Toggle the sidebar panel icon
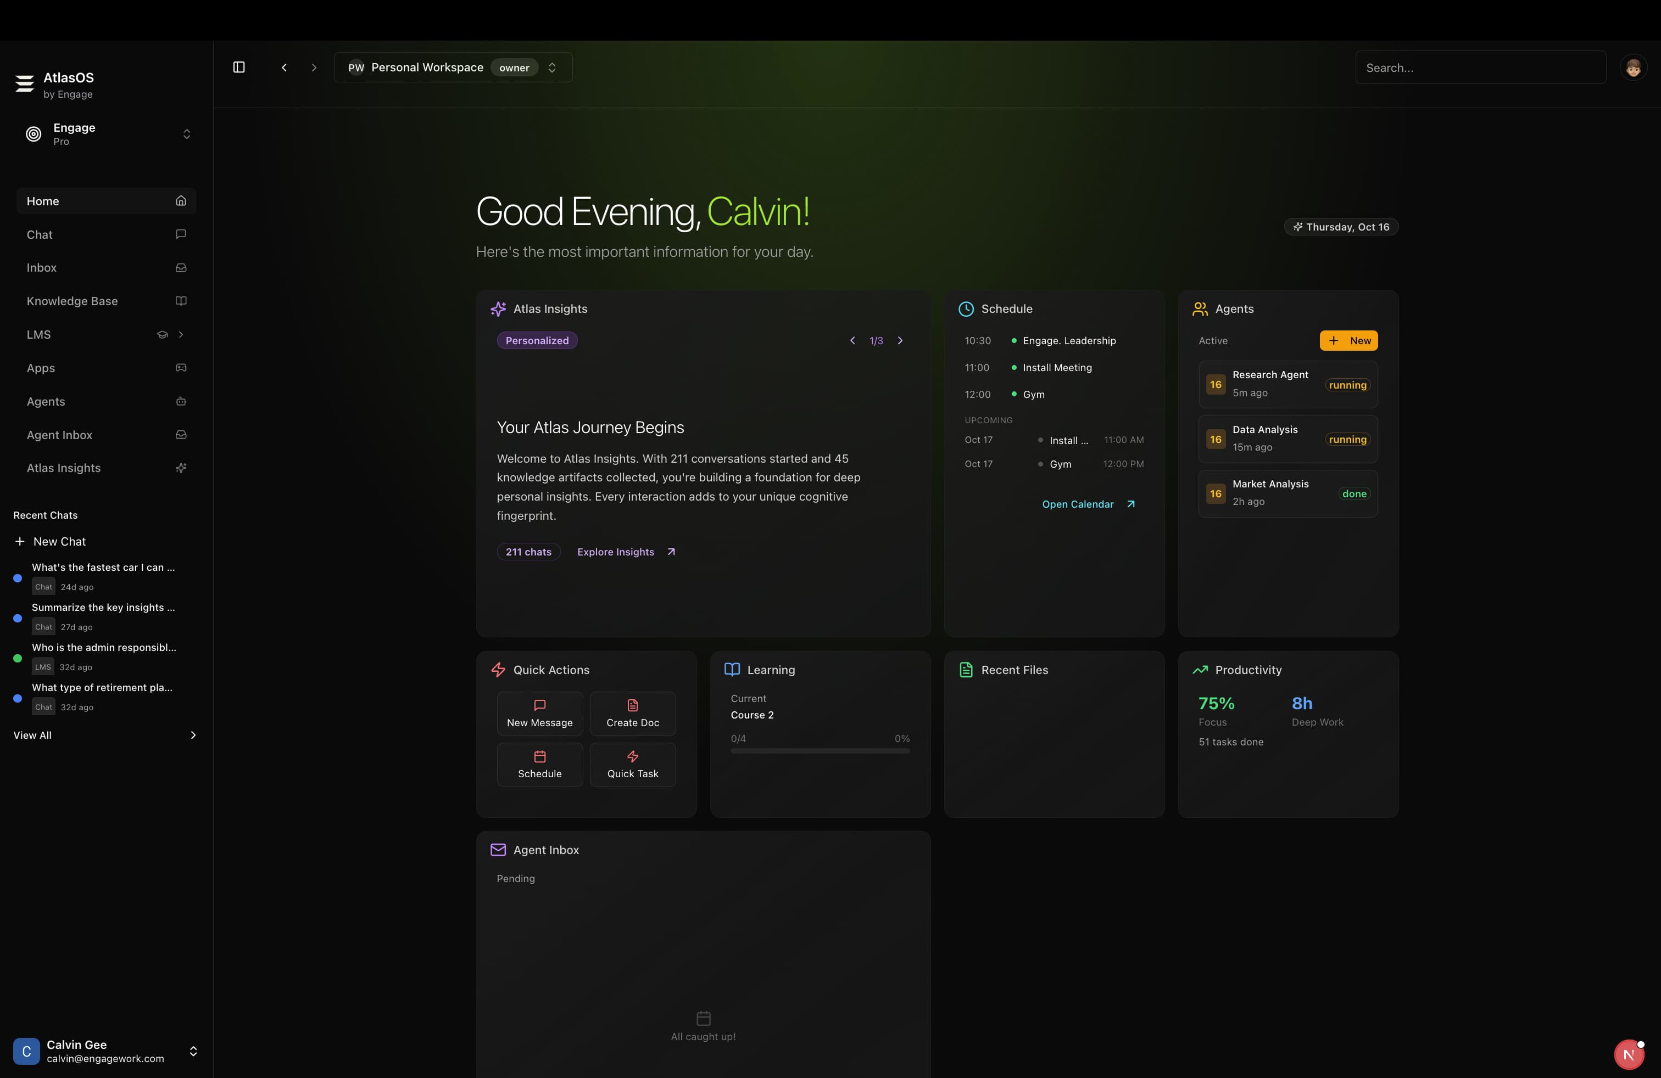 click(x=239, y=67)
